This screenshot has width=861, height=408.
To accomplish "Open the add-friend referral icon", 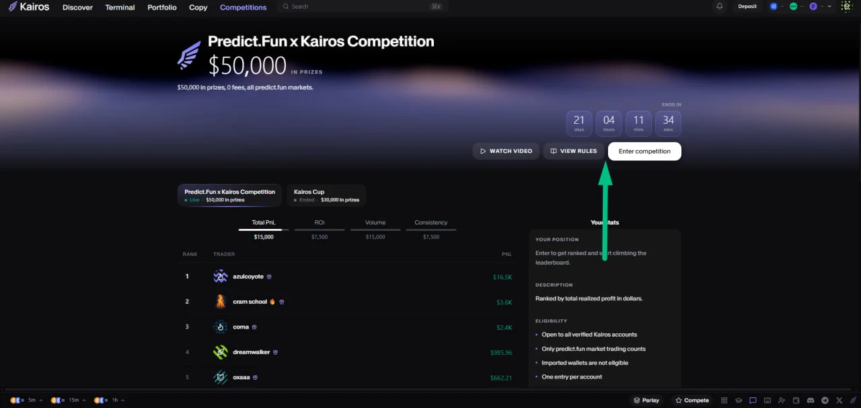I will click(x=782, y=400).
